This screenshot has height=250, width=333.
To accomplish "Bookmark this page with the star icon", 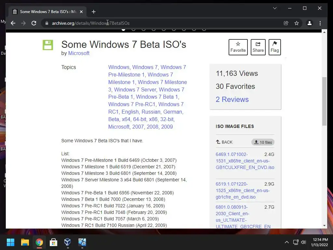I will (297, 23).
